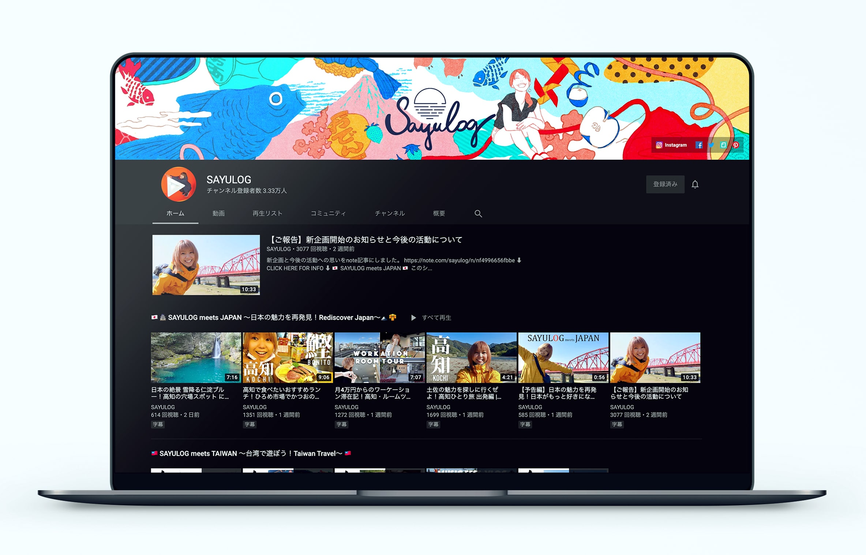Image resolution: width=866 pixels, height=555 pixels.
Task: Open the waterfall thumbnail video 7:16
Action: click(x=196, y=357)
